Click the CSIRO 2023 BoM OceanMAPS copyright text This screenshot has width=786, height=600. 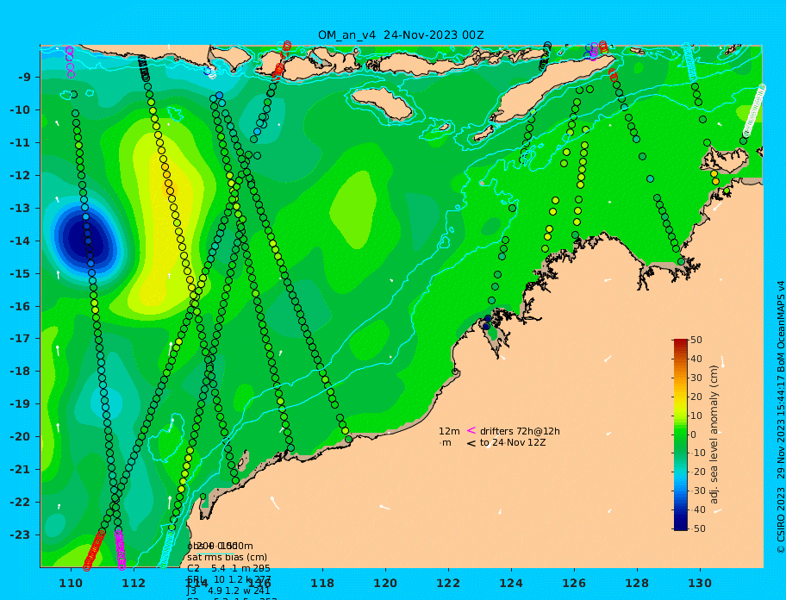[x=780, y=417]
